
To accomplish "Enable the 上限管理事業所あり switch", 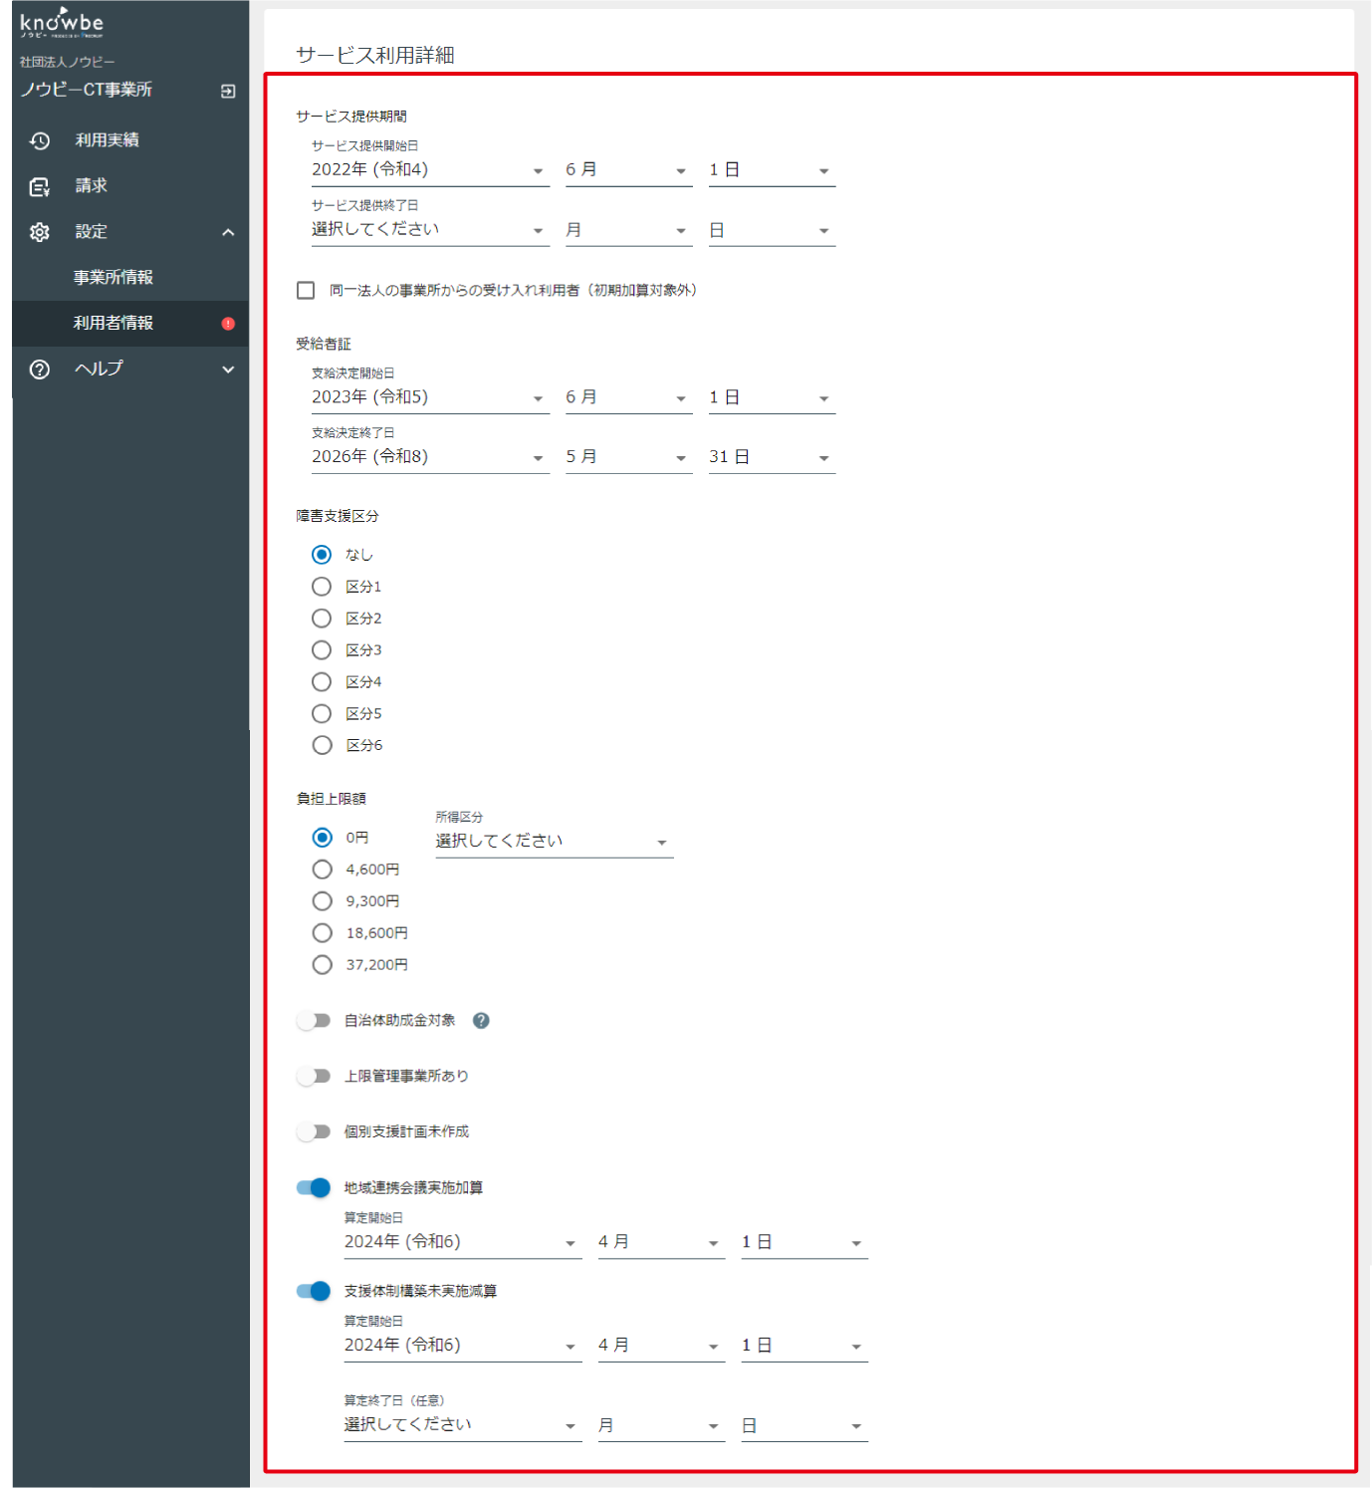I will click(314, 1077).
